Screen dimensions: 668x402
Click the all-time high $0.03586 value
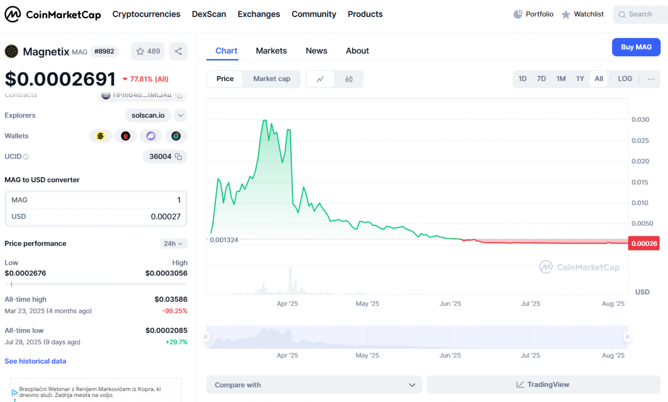click(171, 299)
